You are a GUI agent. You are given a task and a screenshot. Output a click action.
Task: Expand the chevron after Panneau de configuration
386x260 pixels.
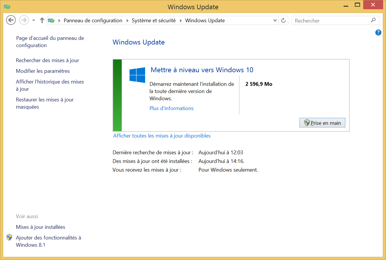coord(127,21)
